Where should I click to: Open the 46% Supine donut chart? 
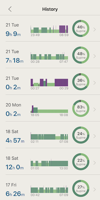pyautogui.click(x=81, y=28)
